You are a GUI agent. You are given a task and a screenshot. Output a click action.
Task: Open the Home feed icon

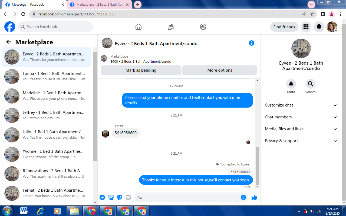tap(139, 27)
